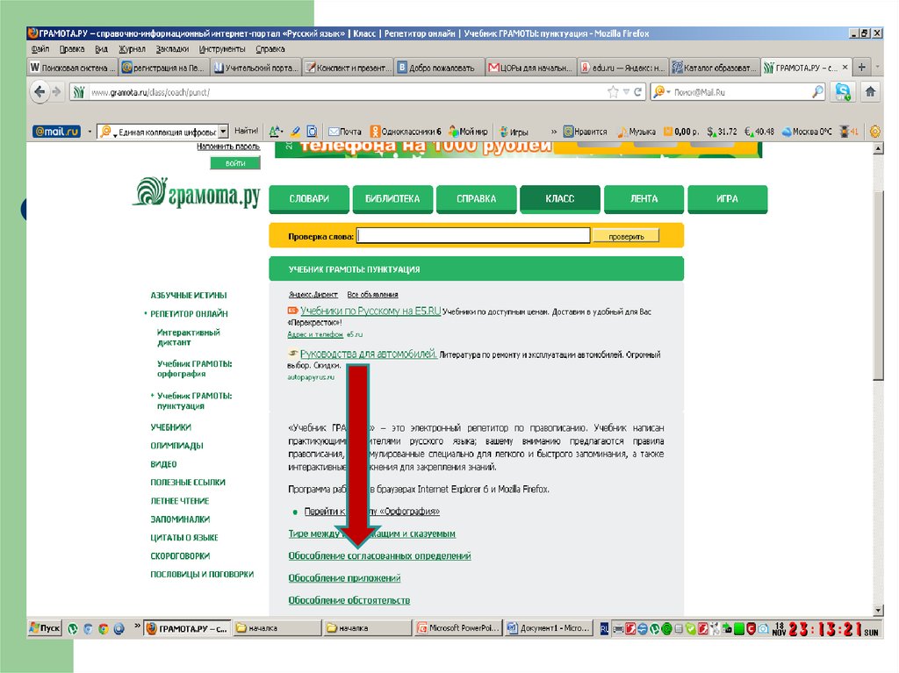Reload the page with the refresh icon

(x=638, y=92)
